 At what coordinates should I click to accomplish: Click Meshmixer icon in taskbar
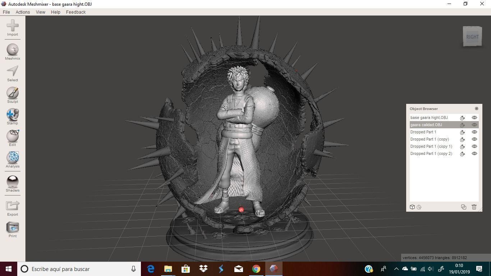[x=274, y=269]
